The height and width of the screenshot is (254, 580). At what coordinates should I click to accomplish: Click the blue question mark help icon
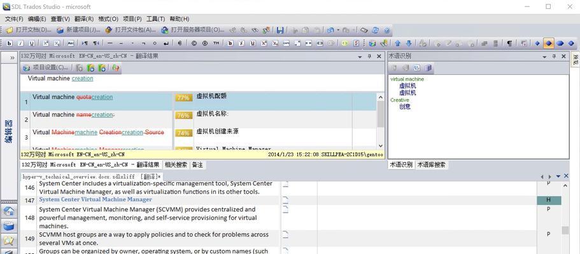386,30
